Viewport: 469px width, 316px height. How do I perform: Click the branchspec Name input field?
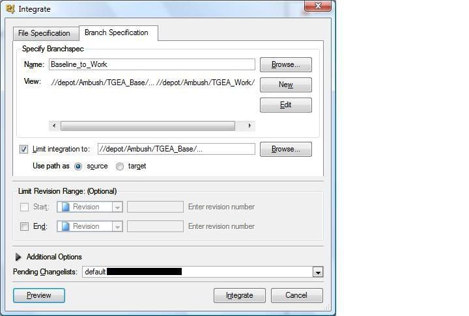click(x=152, y=64)
